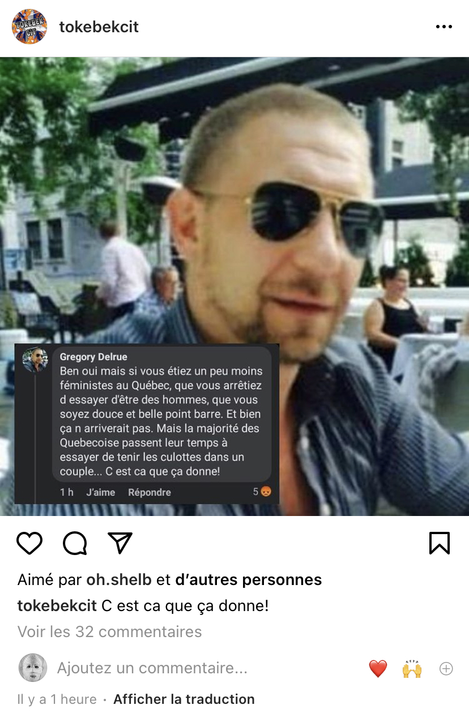Tap the raised hands emoji quick reaction

click(x=412, y=669)
